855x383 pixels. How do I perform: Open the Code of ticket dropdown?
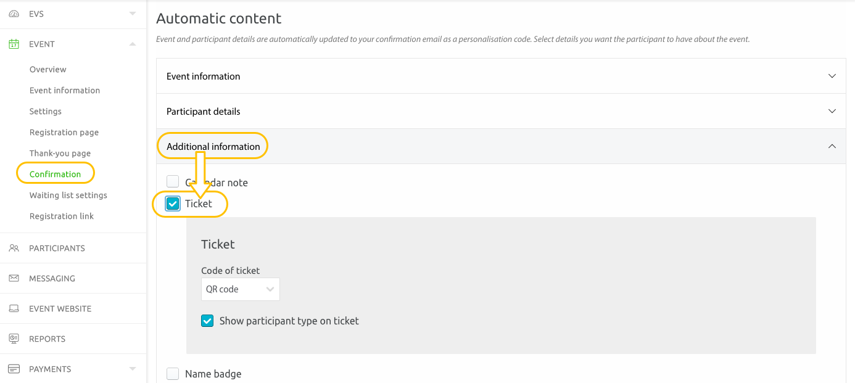(240, 289)
